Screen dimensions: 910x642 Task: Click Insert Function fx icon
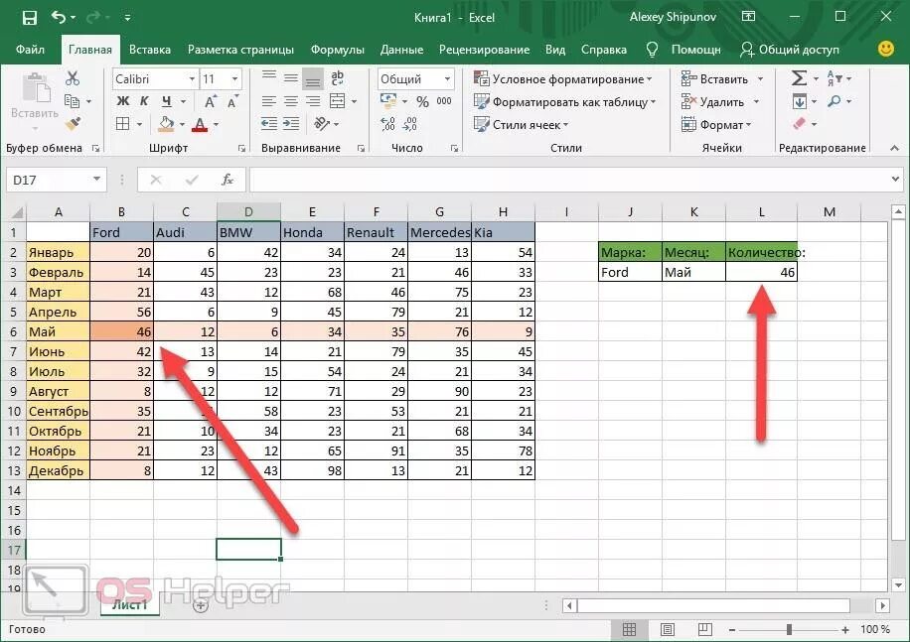227,181
